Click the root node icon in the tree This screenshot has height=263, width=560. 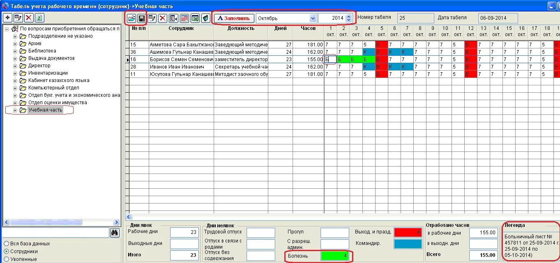[x=15, y=29]
